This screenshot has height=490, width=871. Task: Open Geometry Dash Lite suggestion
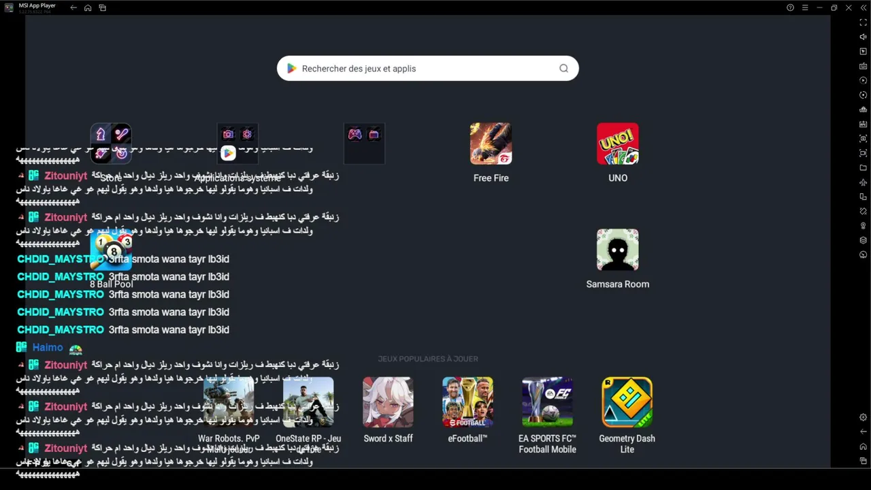[627, 402]
